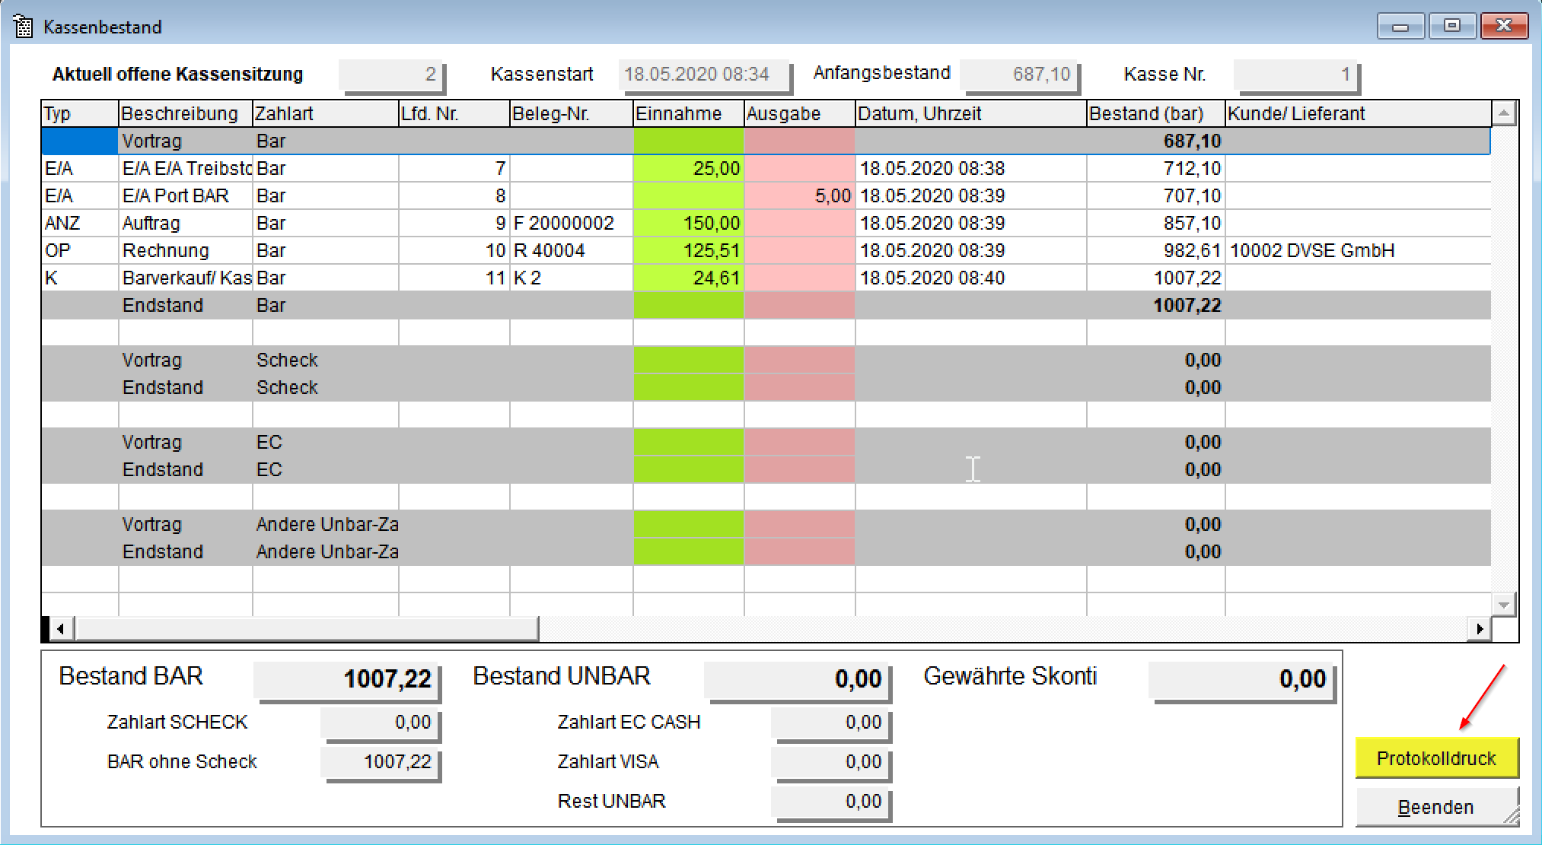The width and height of the screenshot is (1542, 845).
Task: Click the horizontal scroll right arrow
Action: [1479, 629]
